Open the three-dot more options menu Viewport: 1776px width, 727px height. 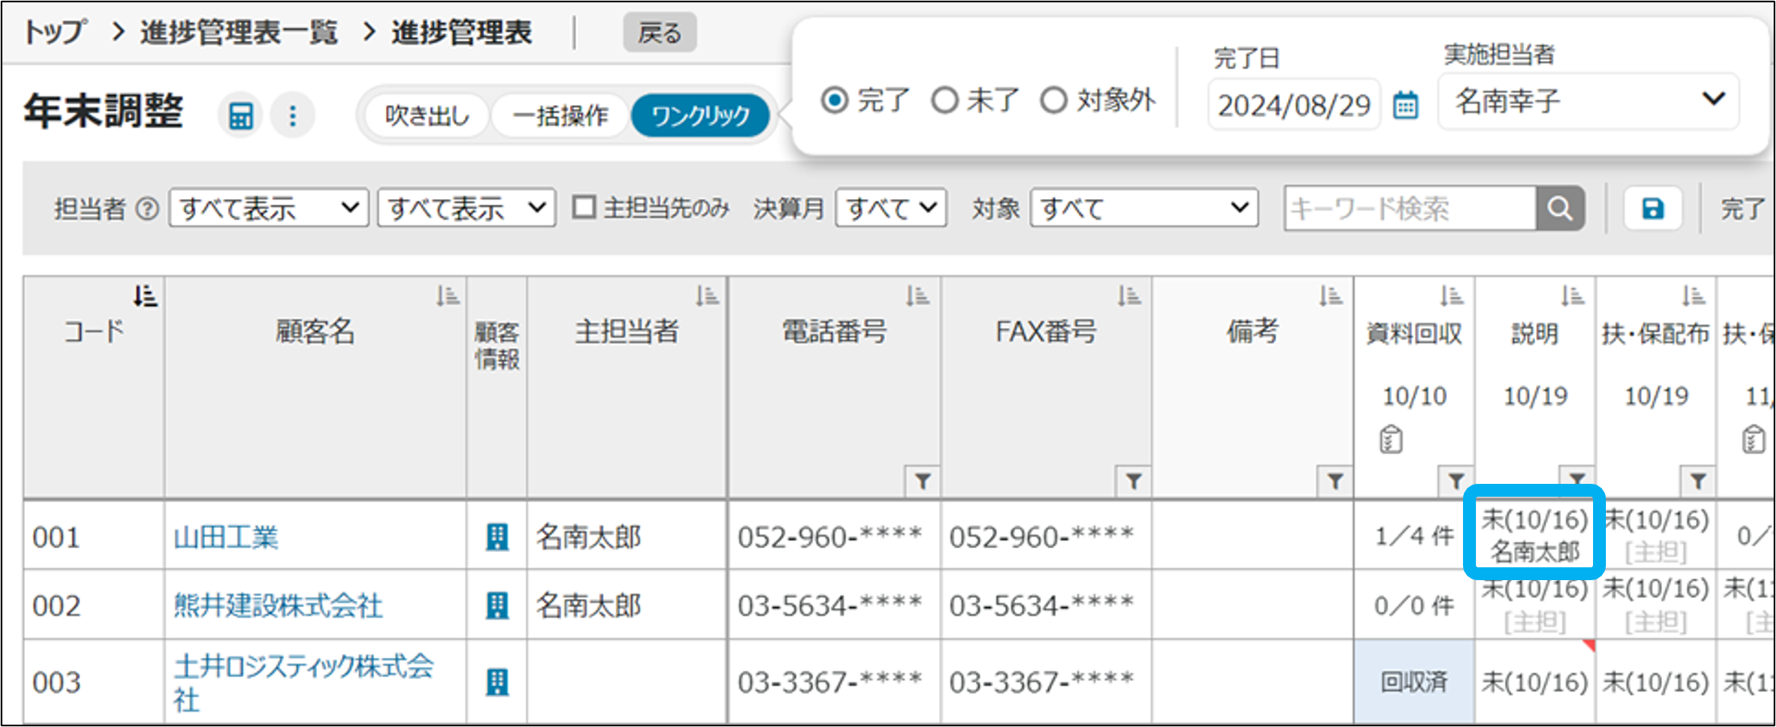(x=293, y=116)
